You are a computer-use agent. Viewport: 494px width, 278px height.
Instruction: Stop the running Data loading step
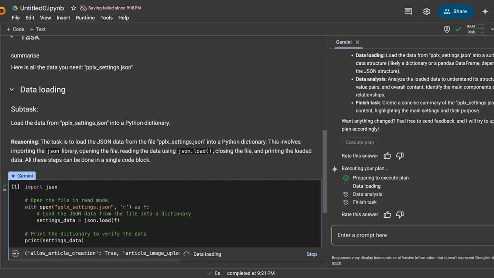pos(312,254)
